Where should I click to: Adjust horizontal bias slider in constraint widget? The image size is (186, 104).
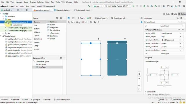coord(164,86)
